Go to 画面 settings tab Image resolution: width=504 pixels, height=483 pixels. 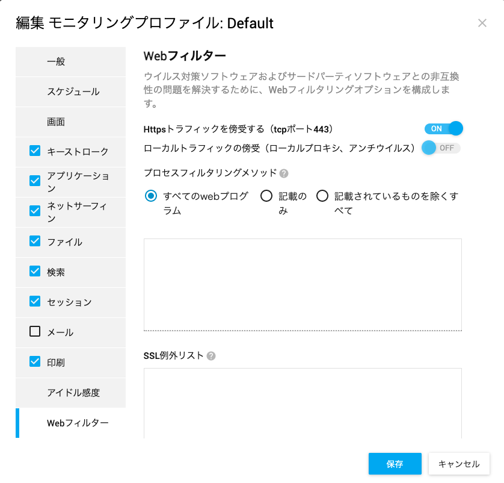[70, 122]
